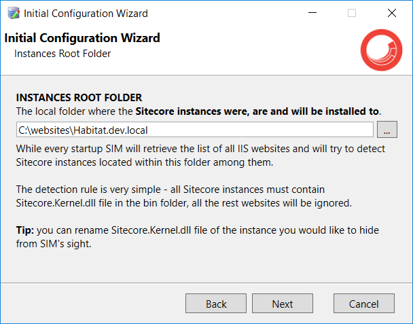Click the "from SIM's sight" text line
This screenshot has height=324, width=413.
click(x=54, y=244)
